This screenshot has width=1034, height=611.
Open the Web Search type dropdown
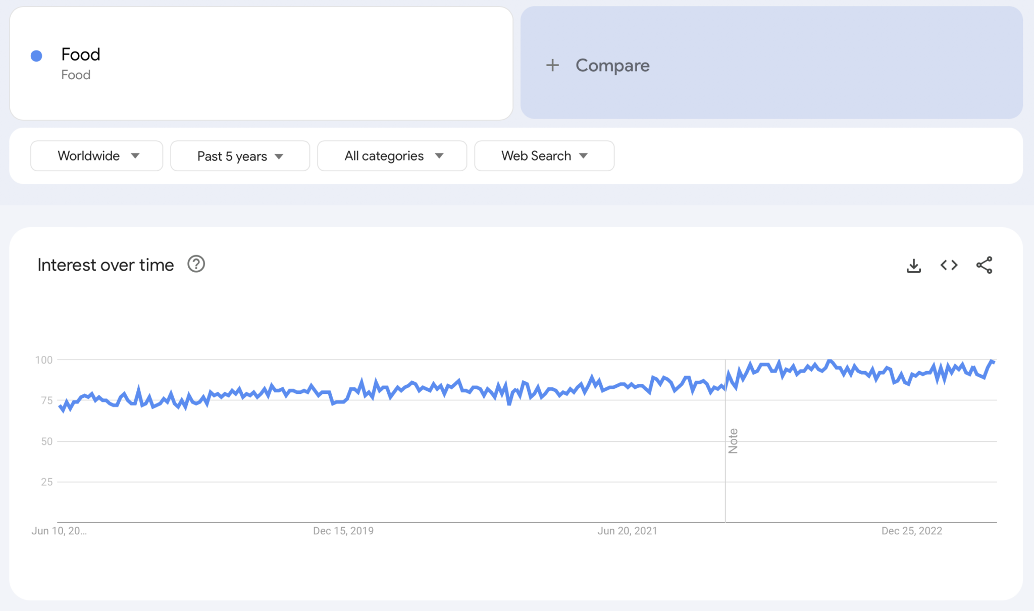(544, 156)
